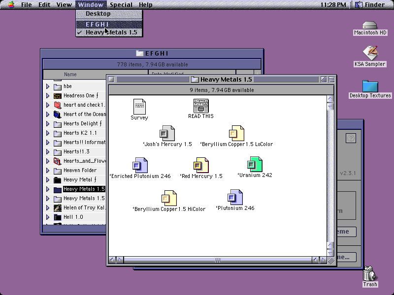Click the horizontal scrollbar leftmost arrow
Image resolution: width=394 pixels, height=295 pixels.
point(112,260)
